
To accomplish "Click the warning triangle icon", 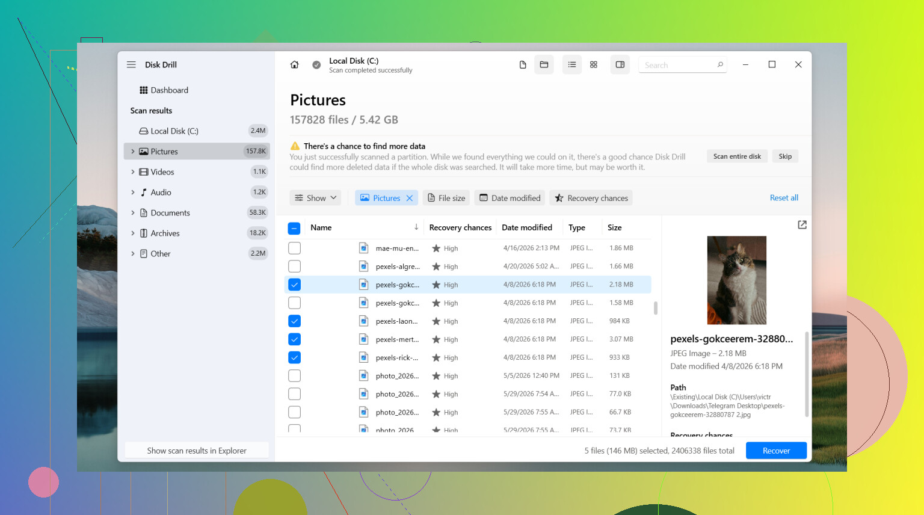I will coord(295,146).
